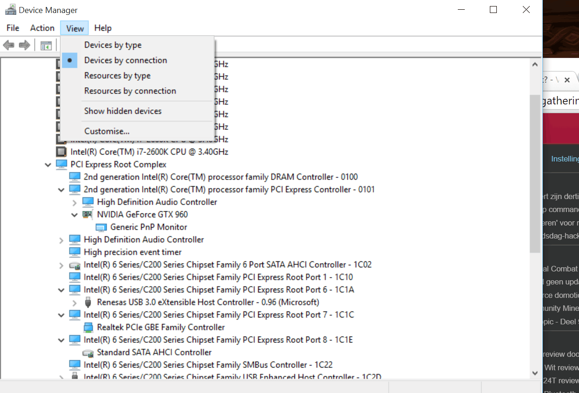Viewport: 579px width, 393px height.
Task: Click the device tree scroll-up arrow
Action: (x=535, y=64)
